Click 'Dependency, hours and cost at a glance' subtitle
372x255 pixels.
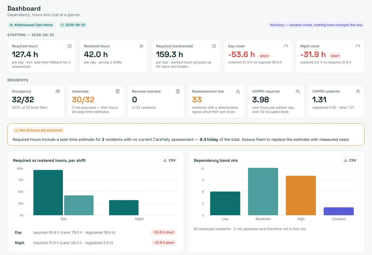(x=43, y=15)
